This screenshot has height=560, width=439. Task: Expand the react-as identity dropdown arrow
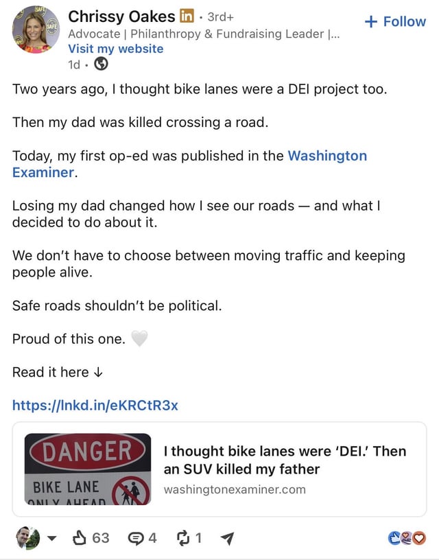52,538
